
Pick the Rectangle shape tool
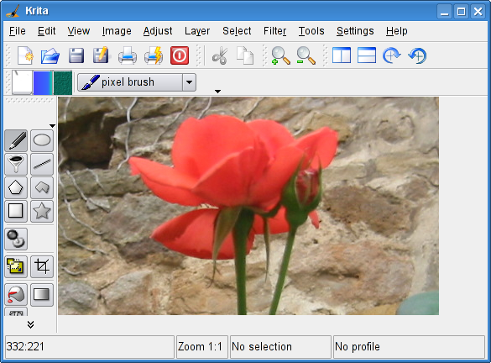coord(16,211)
